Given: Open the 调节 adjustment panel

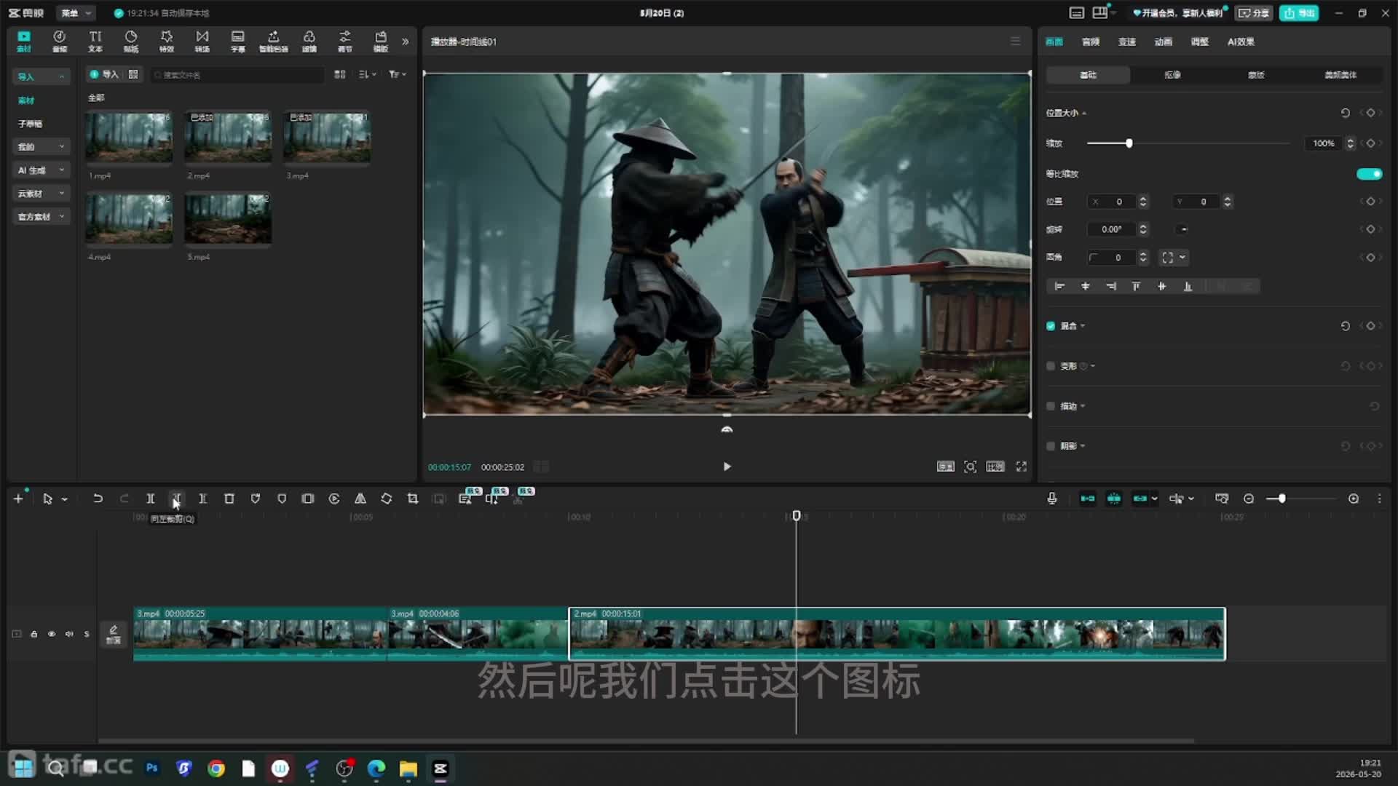Looking at the screenshot, I should coord(345,41).
